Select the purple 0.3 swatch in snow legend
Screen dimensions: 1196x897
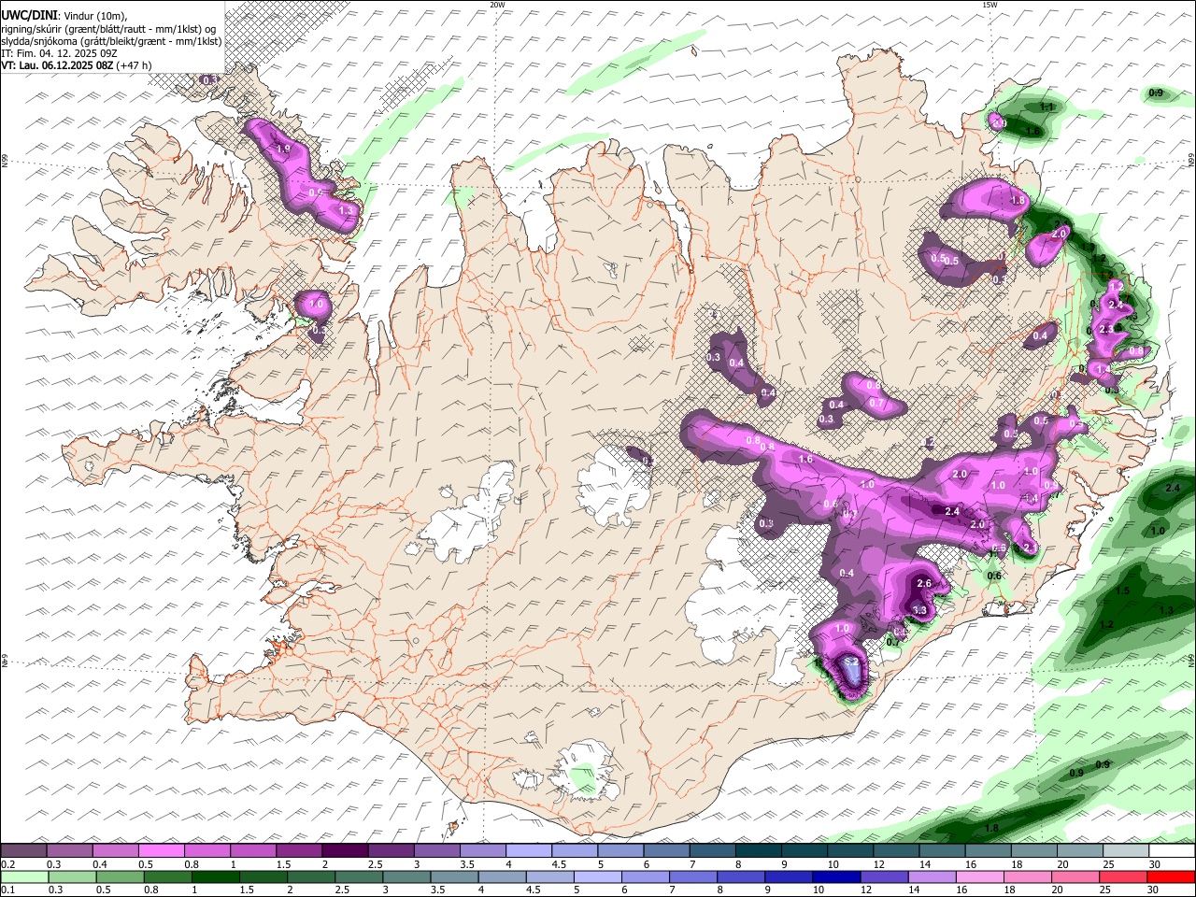(x=69, y=851)
